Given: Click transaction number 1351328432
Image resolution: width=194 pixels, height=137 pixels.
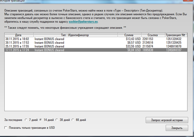Looking at the screenshot, I should click(x=174, y=39).
